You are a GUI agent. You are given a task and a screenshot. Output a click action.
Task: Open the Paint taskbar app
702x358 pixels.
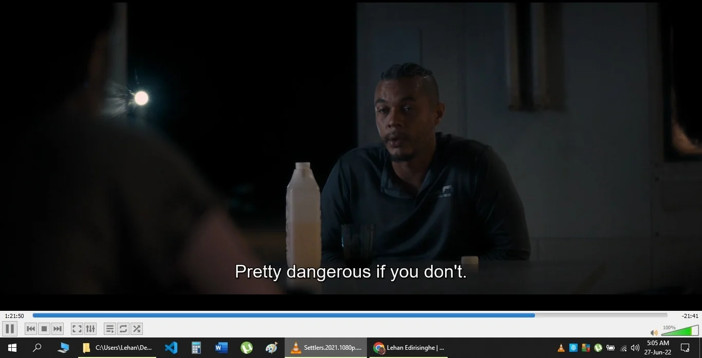tap(272, 348)
